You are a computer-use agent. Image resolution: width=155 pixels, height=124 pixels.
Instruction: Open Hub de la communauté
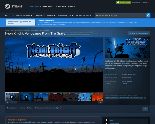pos(139,33)
